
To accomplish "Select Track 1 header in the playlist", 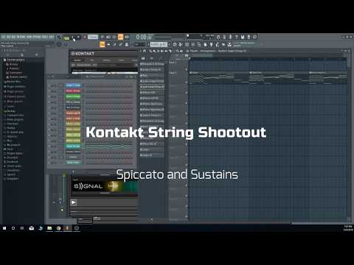I will click(x=178, y=64).
